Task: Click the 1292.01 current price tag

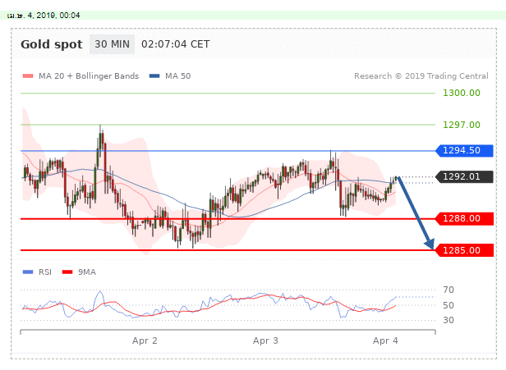Action: click(464, 176)
